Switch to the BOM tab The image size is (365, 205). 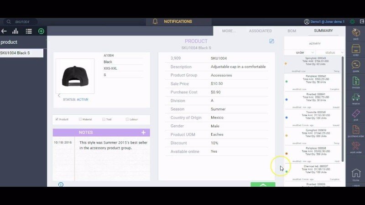(x=292, y=31)
